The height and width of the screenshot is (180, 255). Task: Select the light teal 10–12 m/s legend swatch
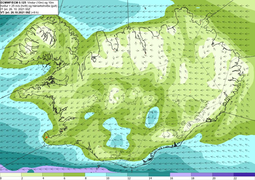(117, 175)
